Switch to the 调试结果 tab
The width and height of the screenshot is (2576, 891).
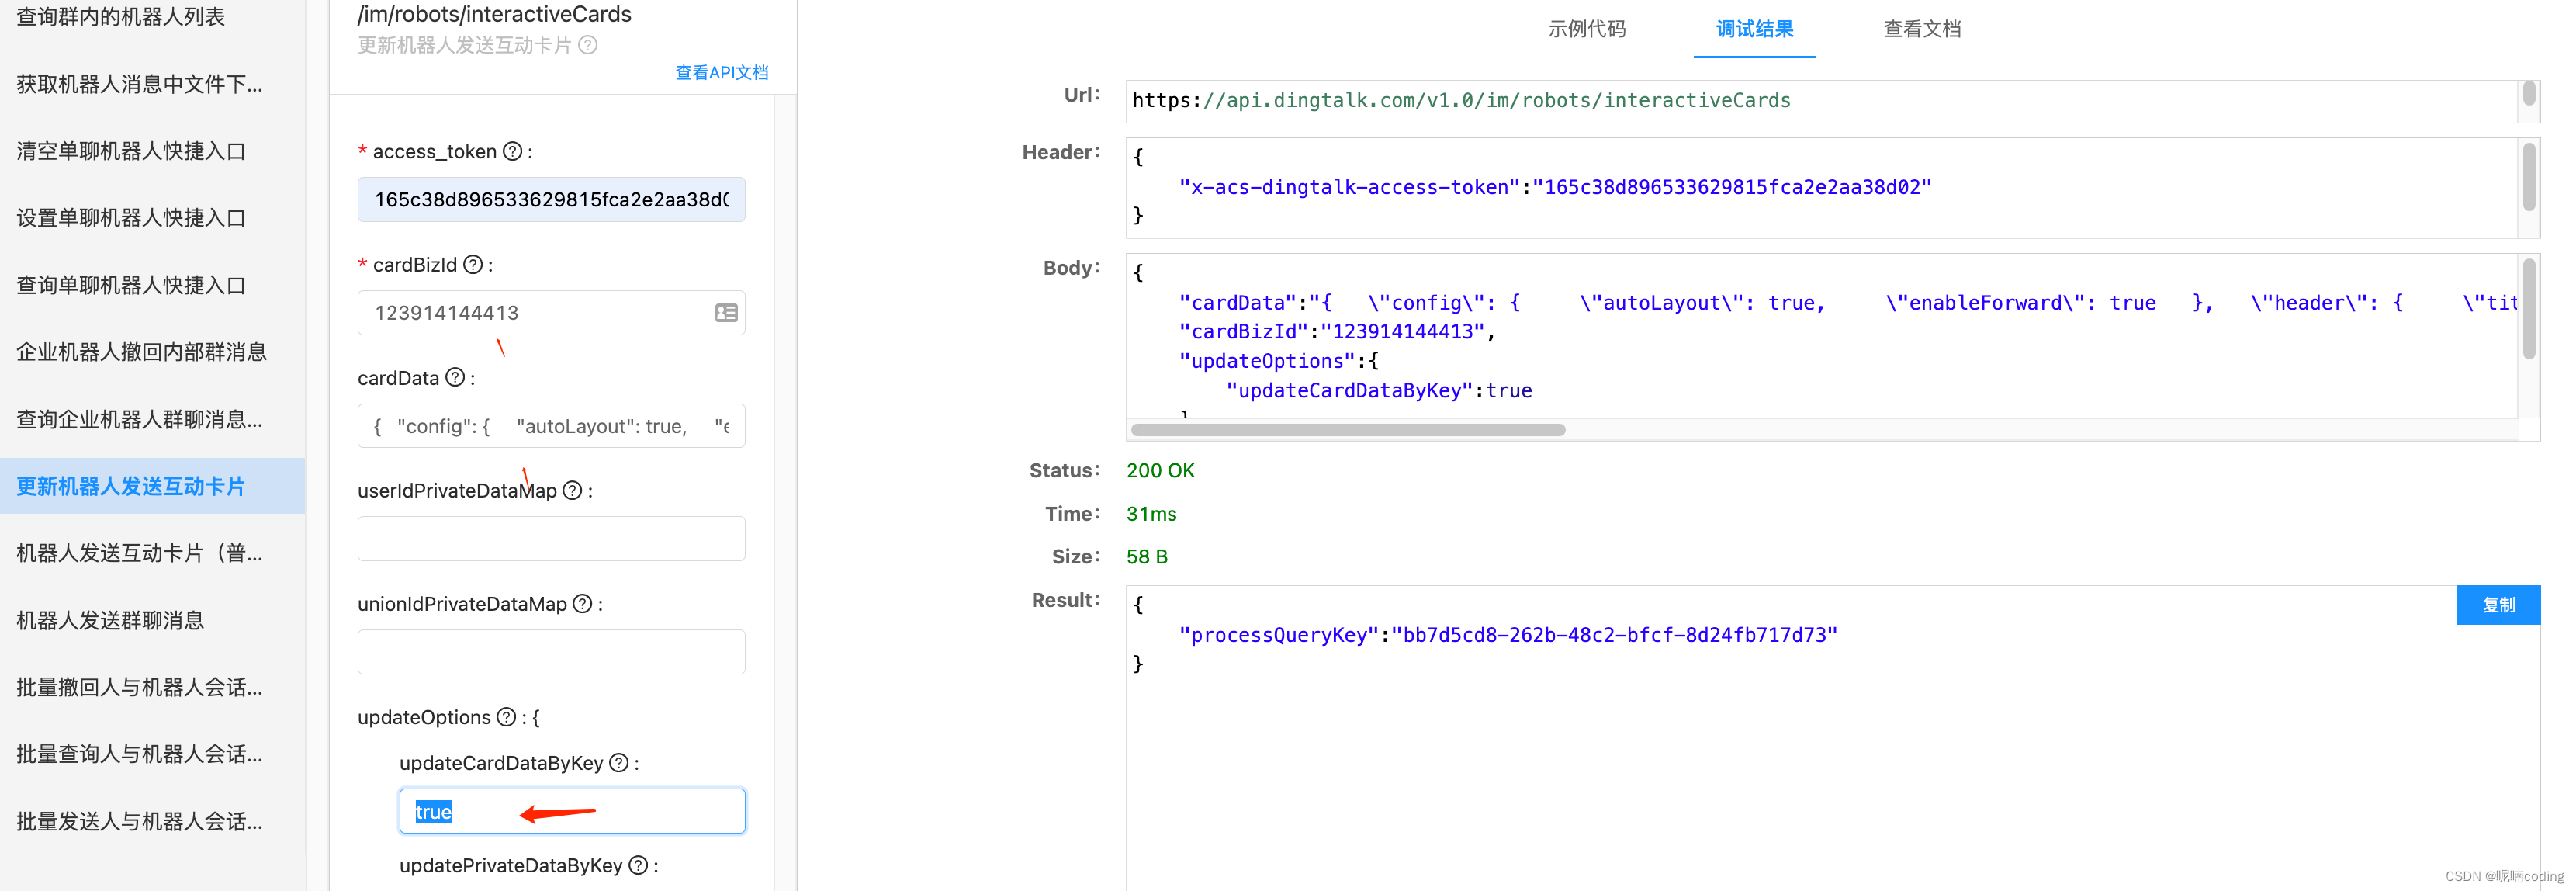tap(1755, 29)
